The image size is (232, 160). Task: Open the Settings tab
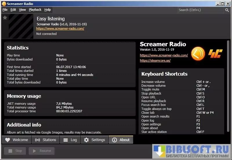click(x=95, y=140)
